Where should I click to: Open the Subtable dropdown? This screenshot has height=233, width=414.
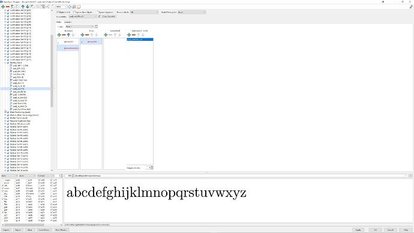tap(83, 16)
